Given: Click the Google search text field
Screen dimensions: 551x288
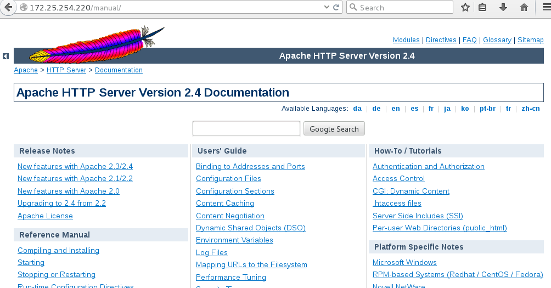Looking at the screenshot, I should [246, 128].
